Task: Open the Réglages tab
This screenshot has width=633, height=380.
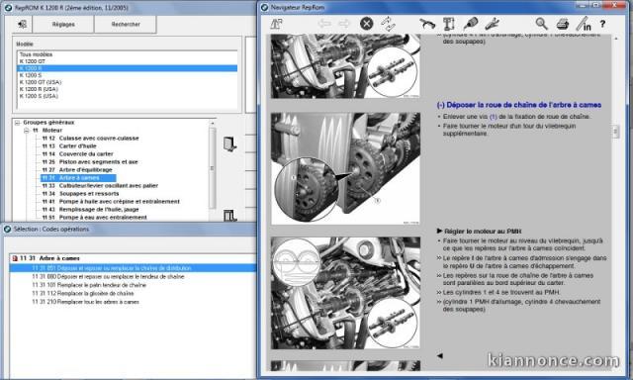Action: [x=63, y=24]
